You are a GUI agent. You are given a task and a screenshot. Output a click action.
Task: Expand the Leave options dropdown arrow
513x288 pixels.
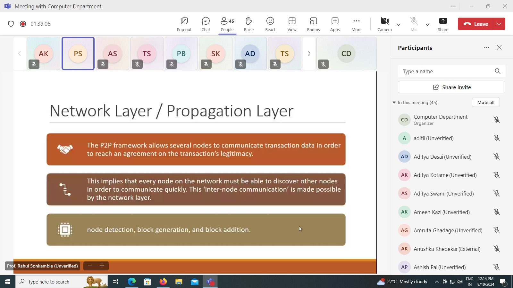click(x=499, y=24)
